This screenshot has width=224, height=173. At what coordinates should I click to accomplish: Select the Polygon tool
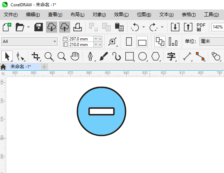156,56
